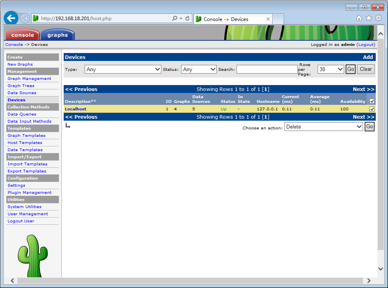Click the Cacti favicon in the address bar
Viewport: 388px width, 288px height.
(x=36, y=18)
